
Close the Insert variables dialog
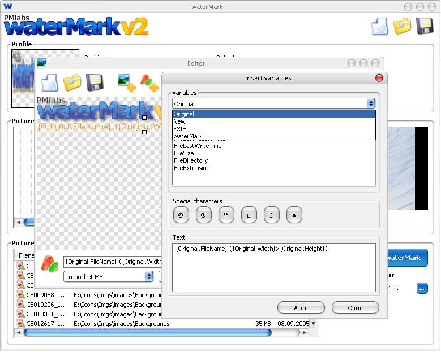(379, 78)
